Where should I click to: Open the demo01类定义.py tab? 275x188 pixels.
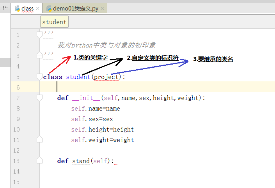(x=75, y=9)
